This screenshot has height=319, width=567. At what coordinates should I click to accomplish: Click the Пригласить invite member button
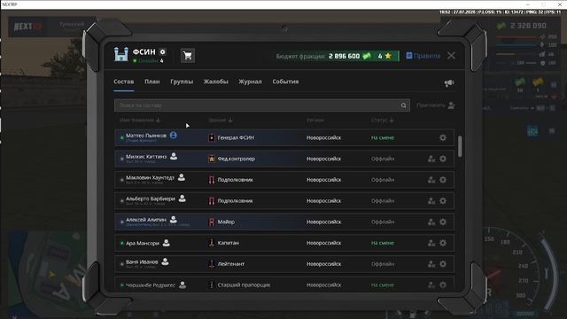coord(436,105)
